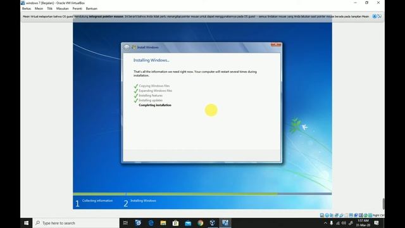Open the Masukan menu
This screenshot has height=228, width=405.
point(63,8)
